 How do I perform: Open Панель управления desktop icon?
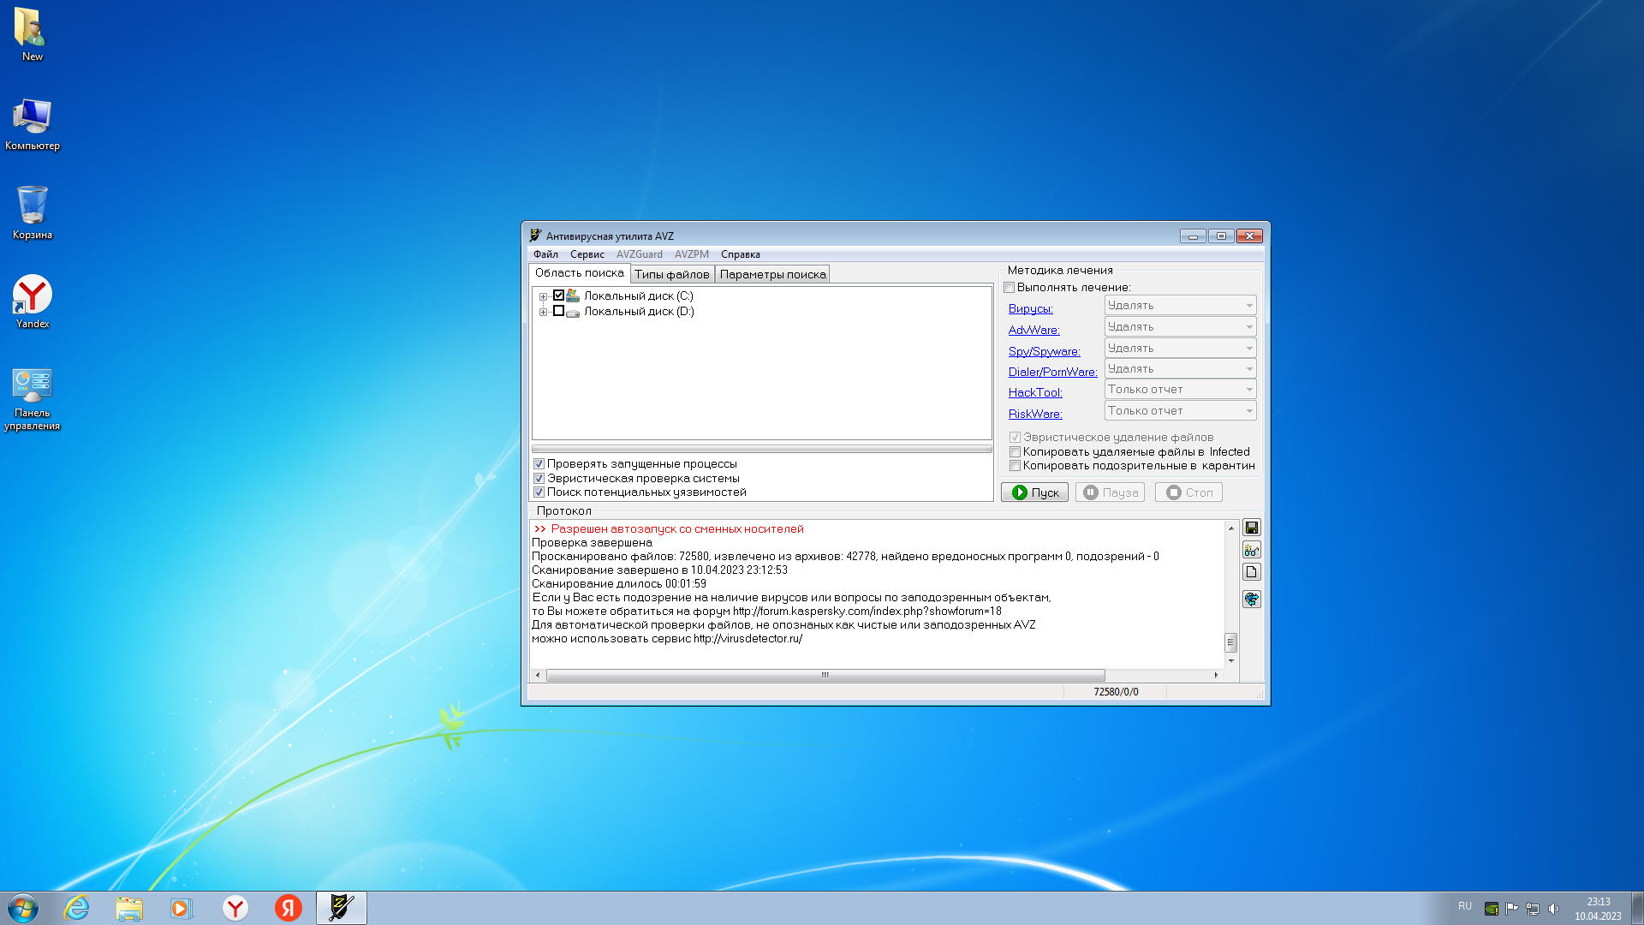pyautogui.click(x=33, y=398)
